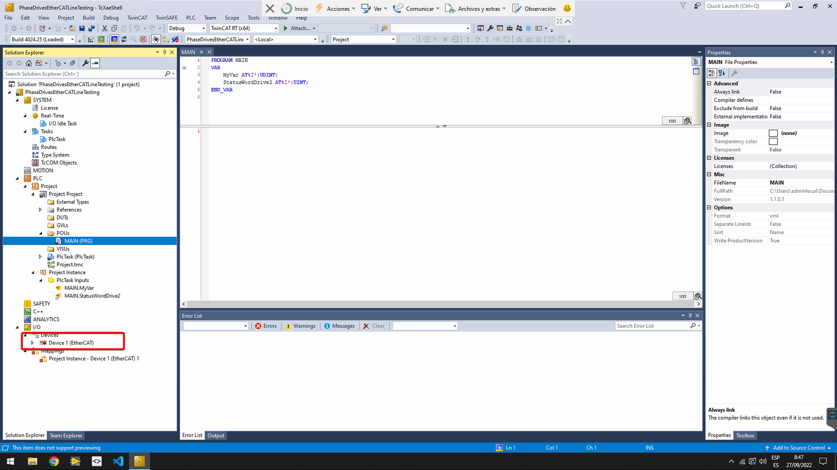837x470 pixels.
Task: Click the PLC Login icon
Action: click(x=426, y=39)
